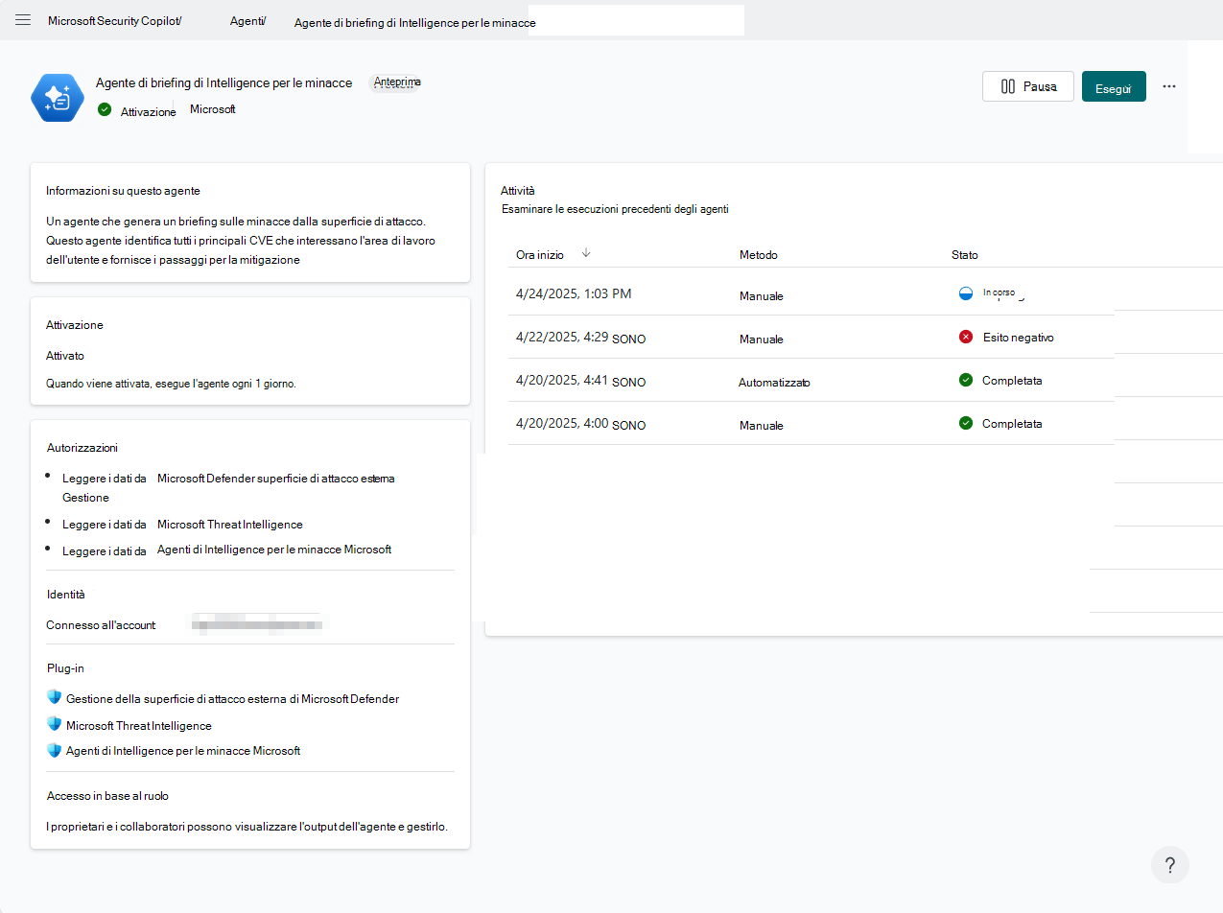Screen dimensions: 1223x913
Task: Click the blurred connected account name
Action: coord(257,624)
